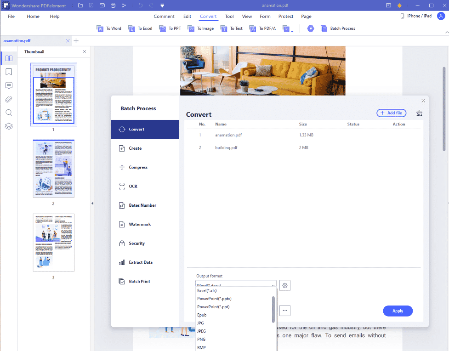Choose To Excel in the Convert ribbon
The image size is (449, 351).
pos(140,28)
